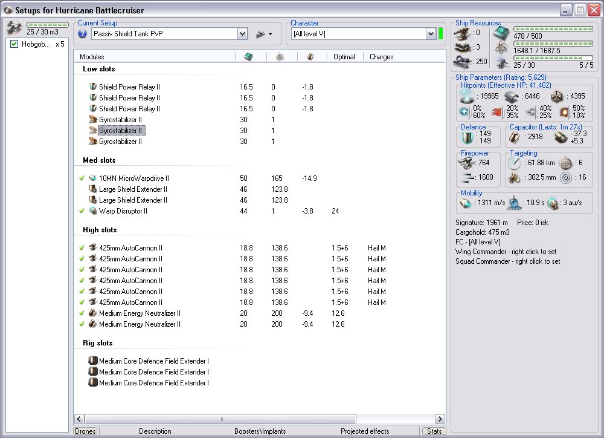Click the 10MN MicroWarpdrive II module icon

click(93, 178)
